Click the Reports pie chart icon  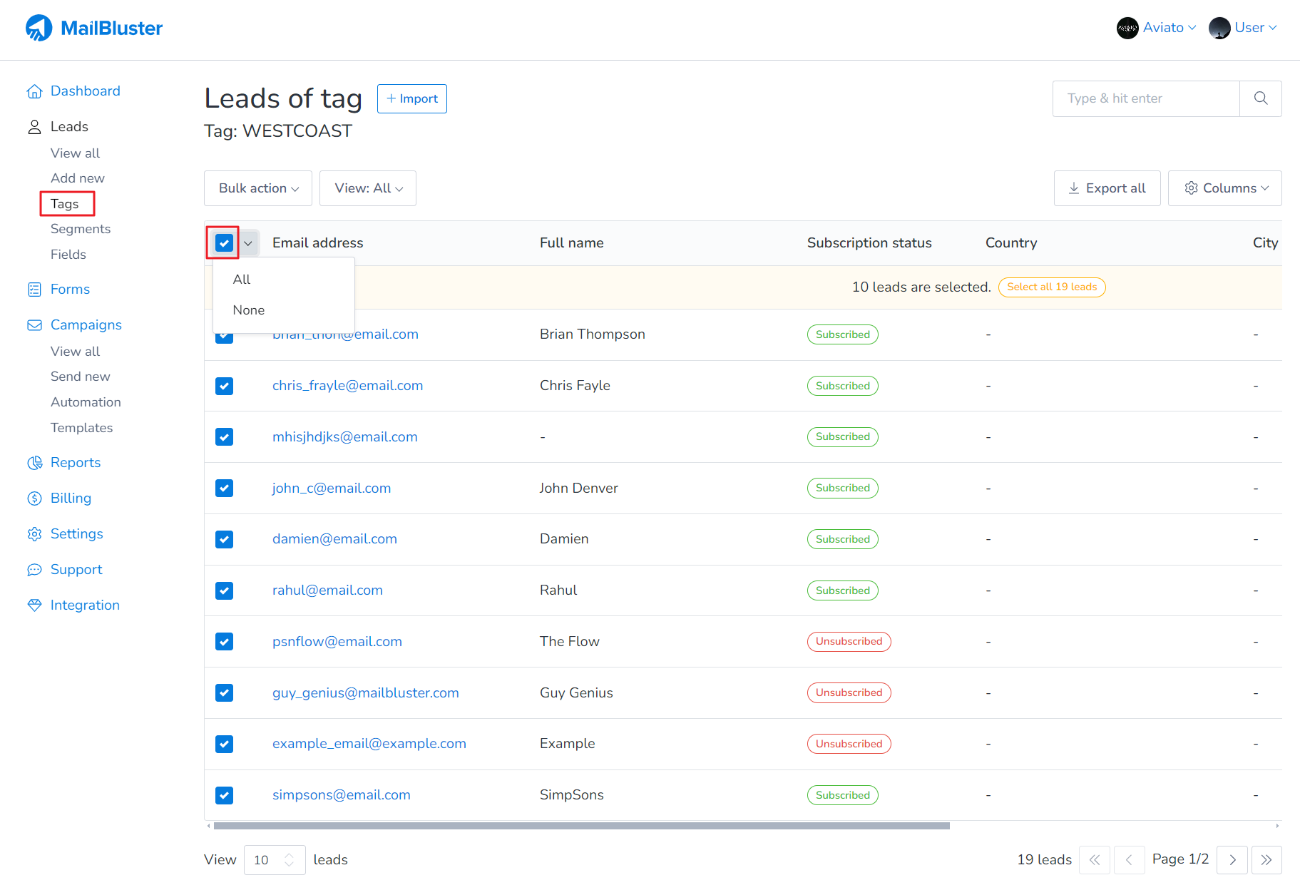pos(34,463)
